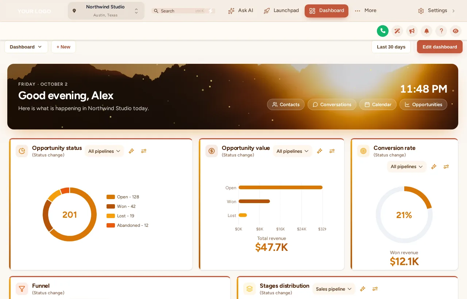The height and width of the screenshot is (299, 467).
Task: Open filter settings icon on Conversion rate card
Action: [446, 167]
